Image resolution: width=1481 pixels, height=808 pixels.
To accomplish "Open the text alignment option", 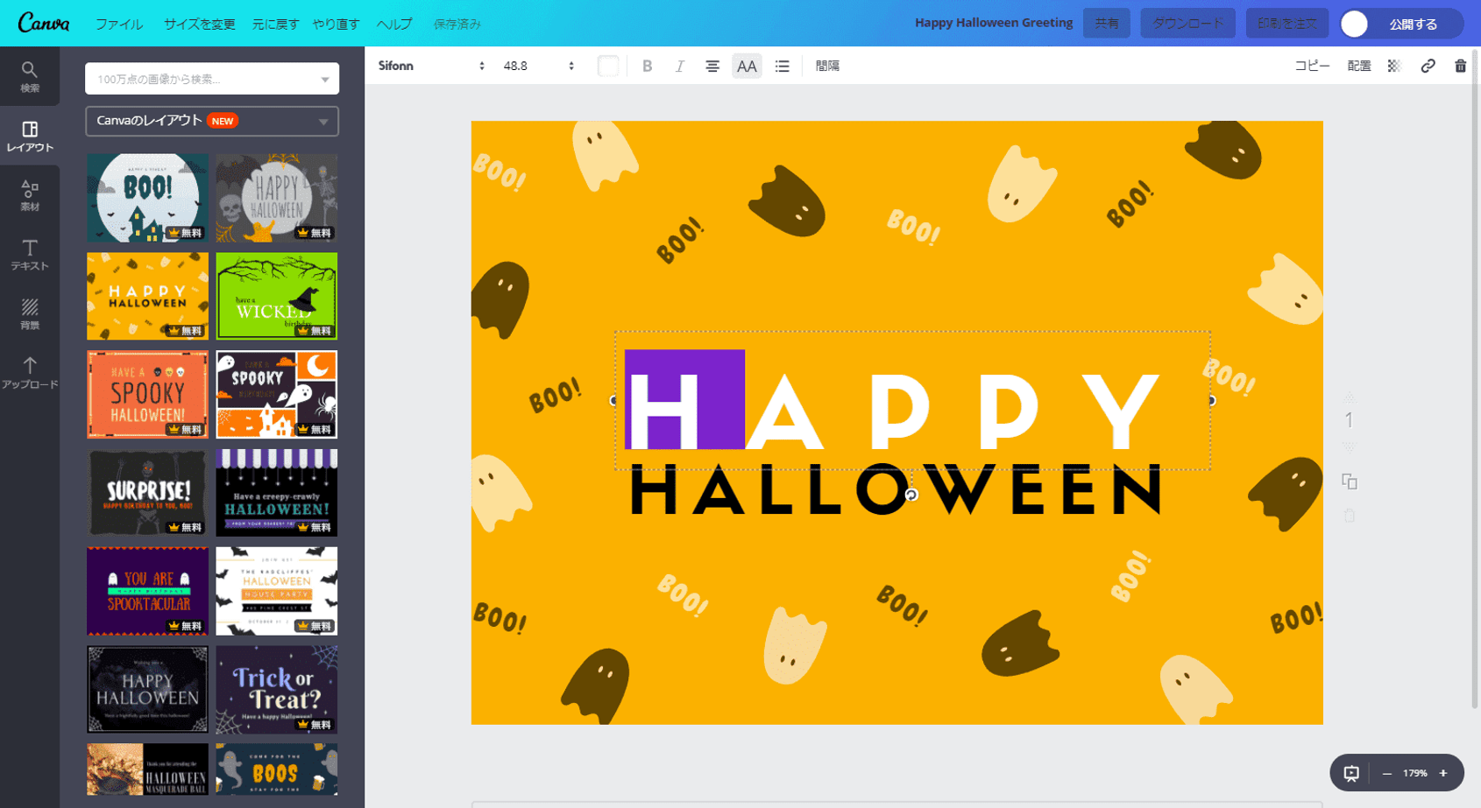I will [x=712, y=66].
